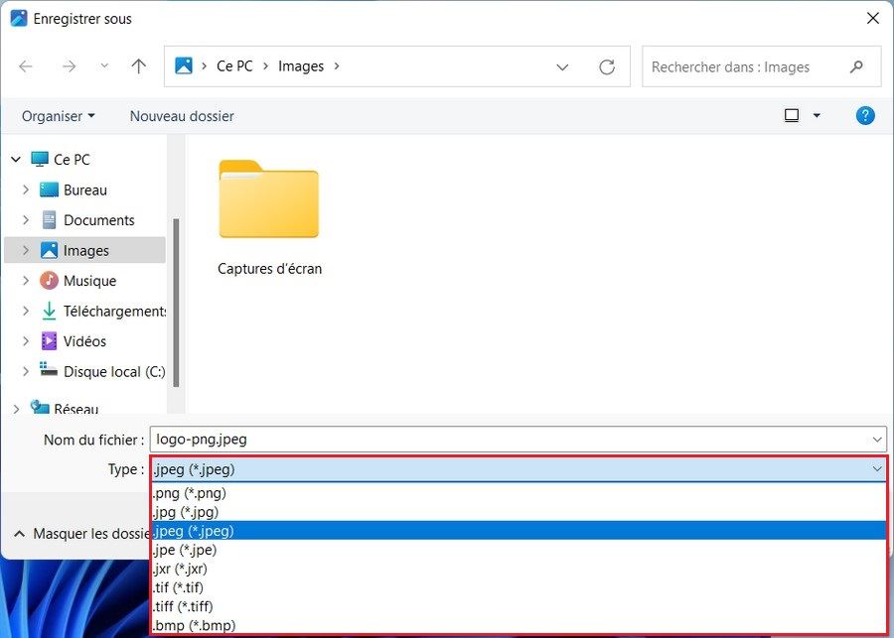
Task: Click the view layout icon
Action: coord(792,116)
